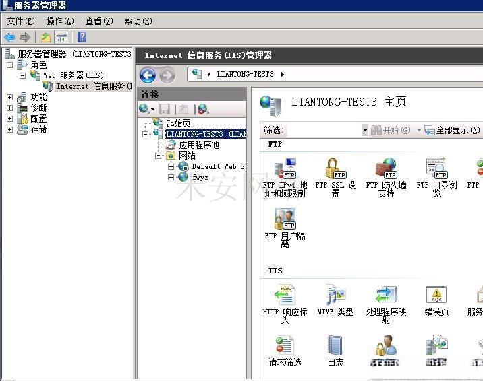
Task: Click the up-folder toolbar icon
Action: pos(46,38)
